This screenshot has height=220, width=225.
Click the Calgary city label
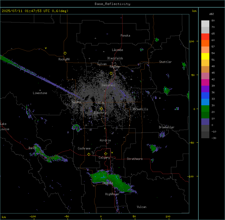(x=104, y=158)
